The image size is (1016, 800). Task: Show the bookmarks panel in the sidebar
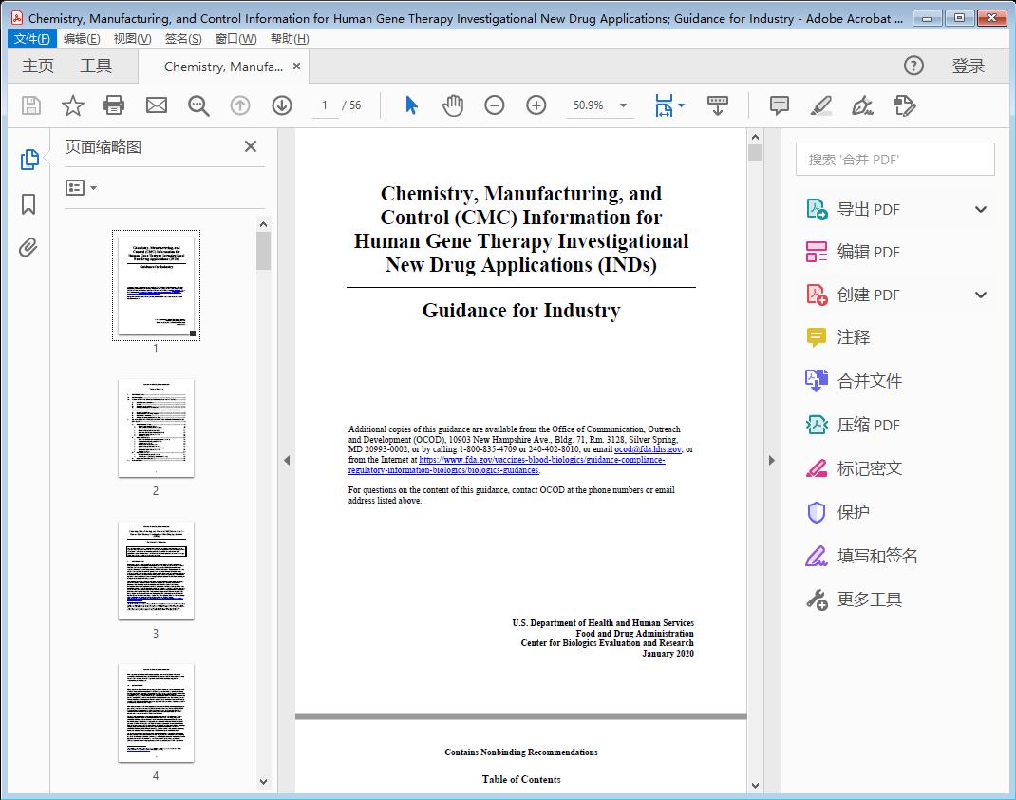[28, 204]
